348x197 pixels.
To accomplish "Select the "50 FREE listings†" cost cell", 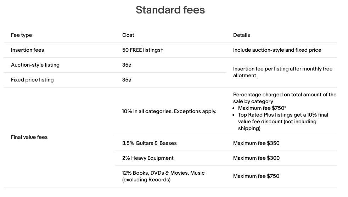I will click(x=142, y=50).
